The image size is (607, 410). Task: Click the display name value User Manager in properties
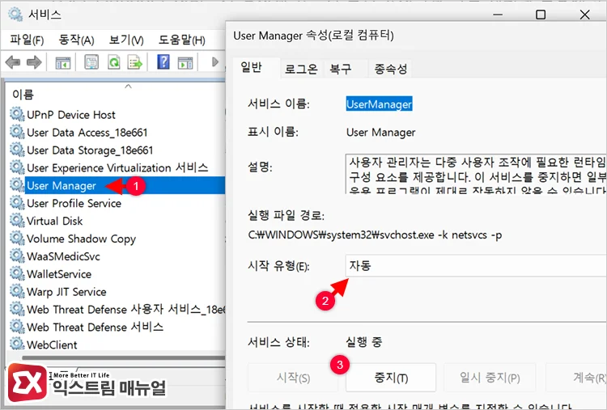[x=380, y=133]
